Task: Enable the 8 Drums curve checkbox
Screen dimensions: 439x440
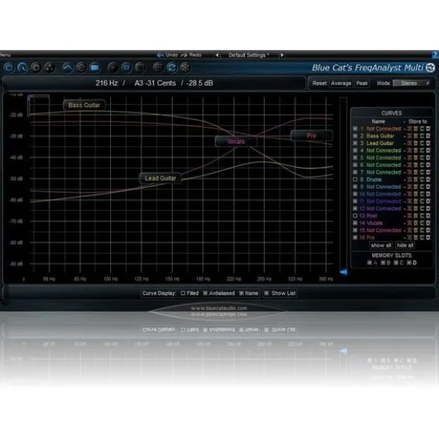Action: click(355, 179)
